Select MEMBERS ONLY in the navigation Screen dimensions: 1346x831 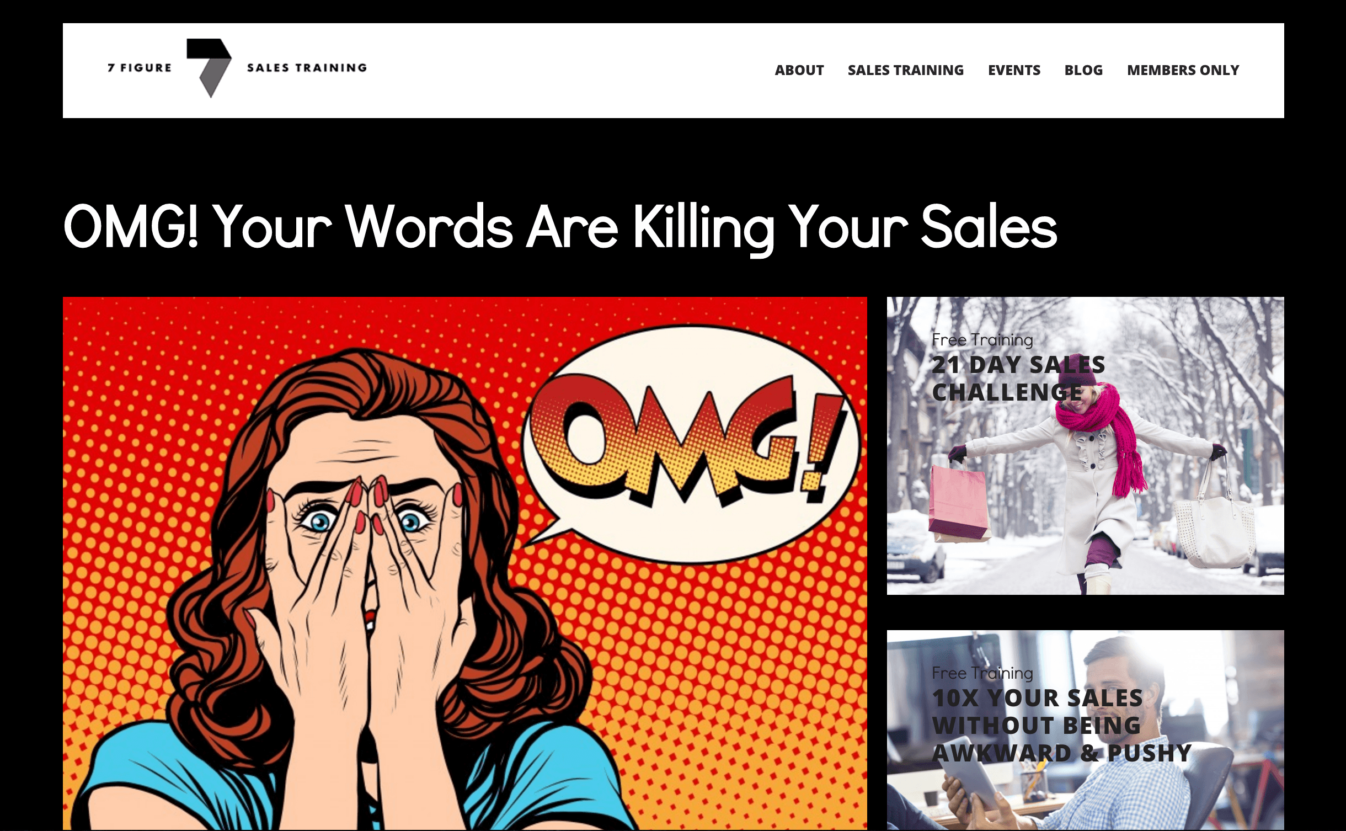point(1183,70)
